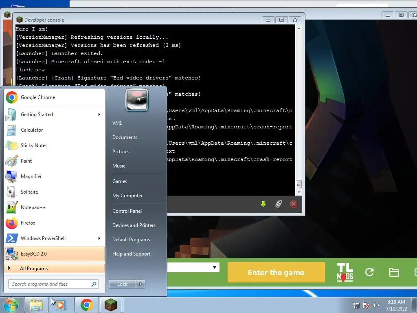
Task: Open Games from the Start menu
Action: tap(120, 181)
